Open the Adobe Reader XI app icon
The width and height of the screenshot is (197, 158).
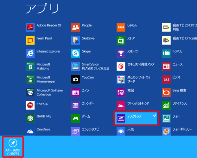click(30, 27)
